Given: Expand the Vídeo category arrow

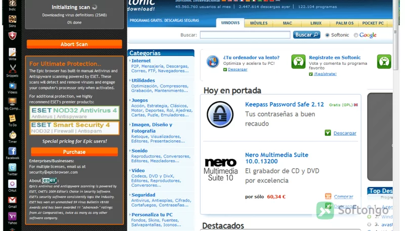Looking at the screenshot, I should (x=130, y=170).
